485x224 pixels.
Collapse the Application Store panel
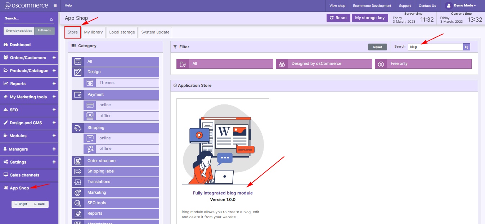click(175, 86)
